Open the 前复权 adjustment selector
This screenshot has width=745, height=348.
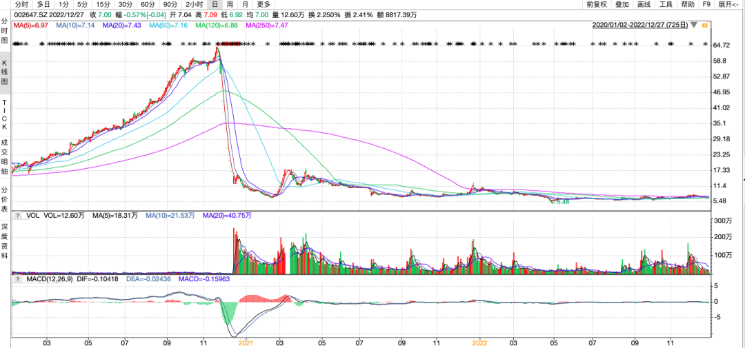coord(597,4)
